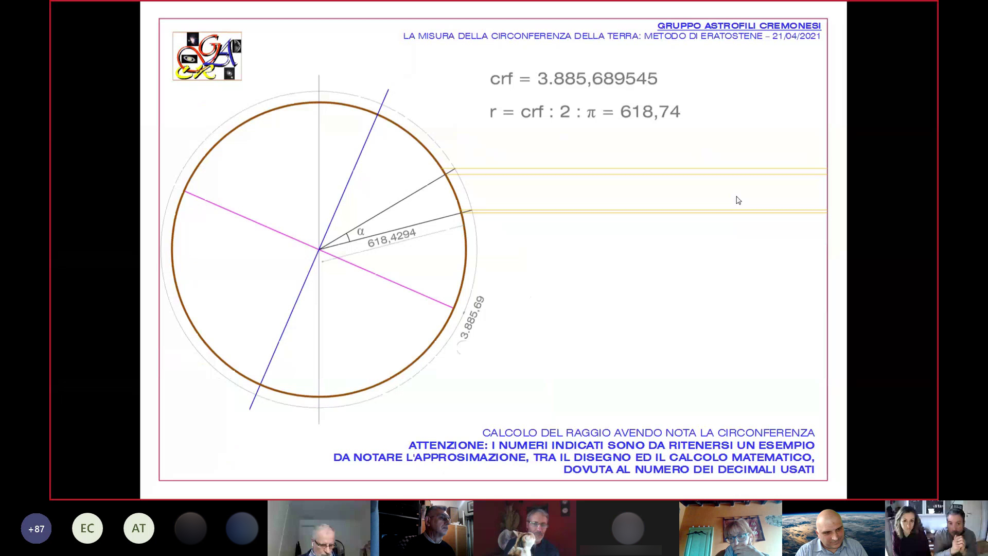Open the +87 more participants badge
The height and width of the screenshot is (556, 988).
pos(36,528)
